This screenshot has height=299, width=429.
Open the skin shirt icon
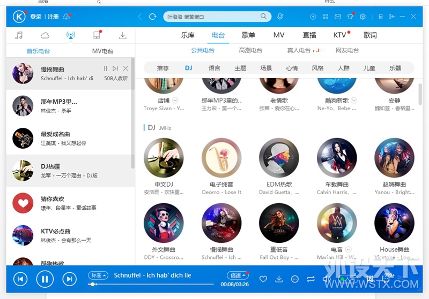(350, 17)
